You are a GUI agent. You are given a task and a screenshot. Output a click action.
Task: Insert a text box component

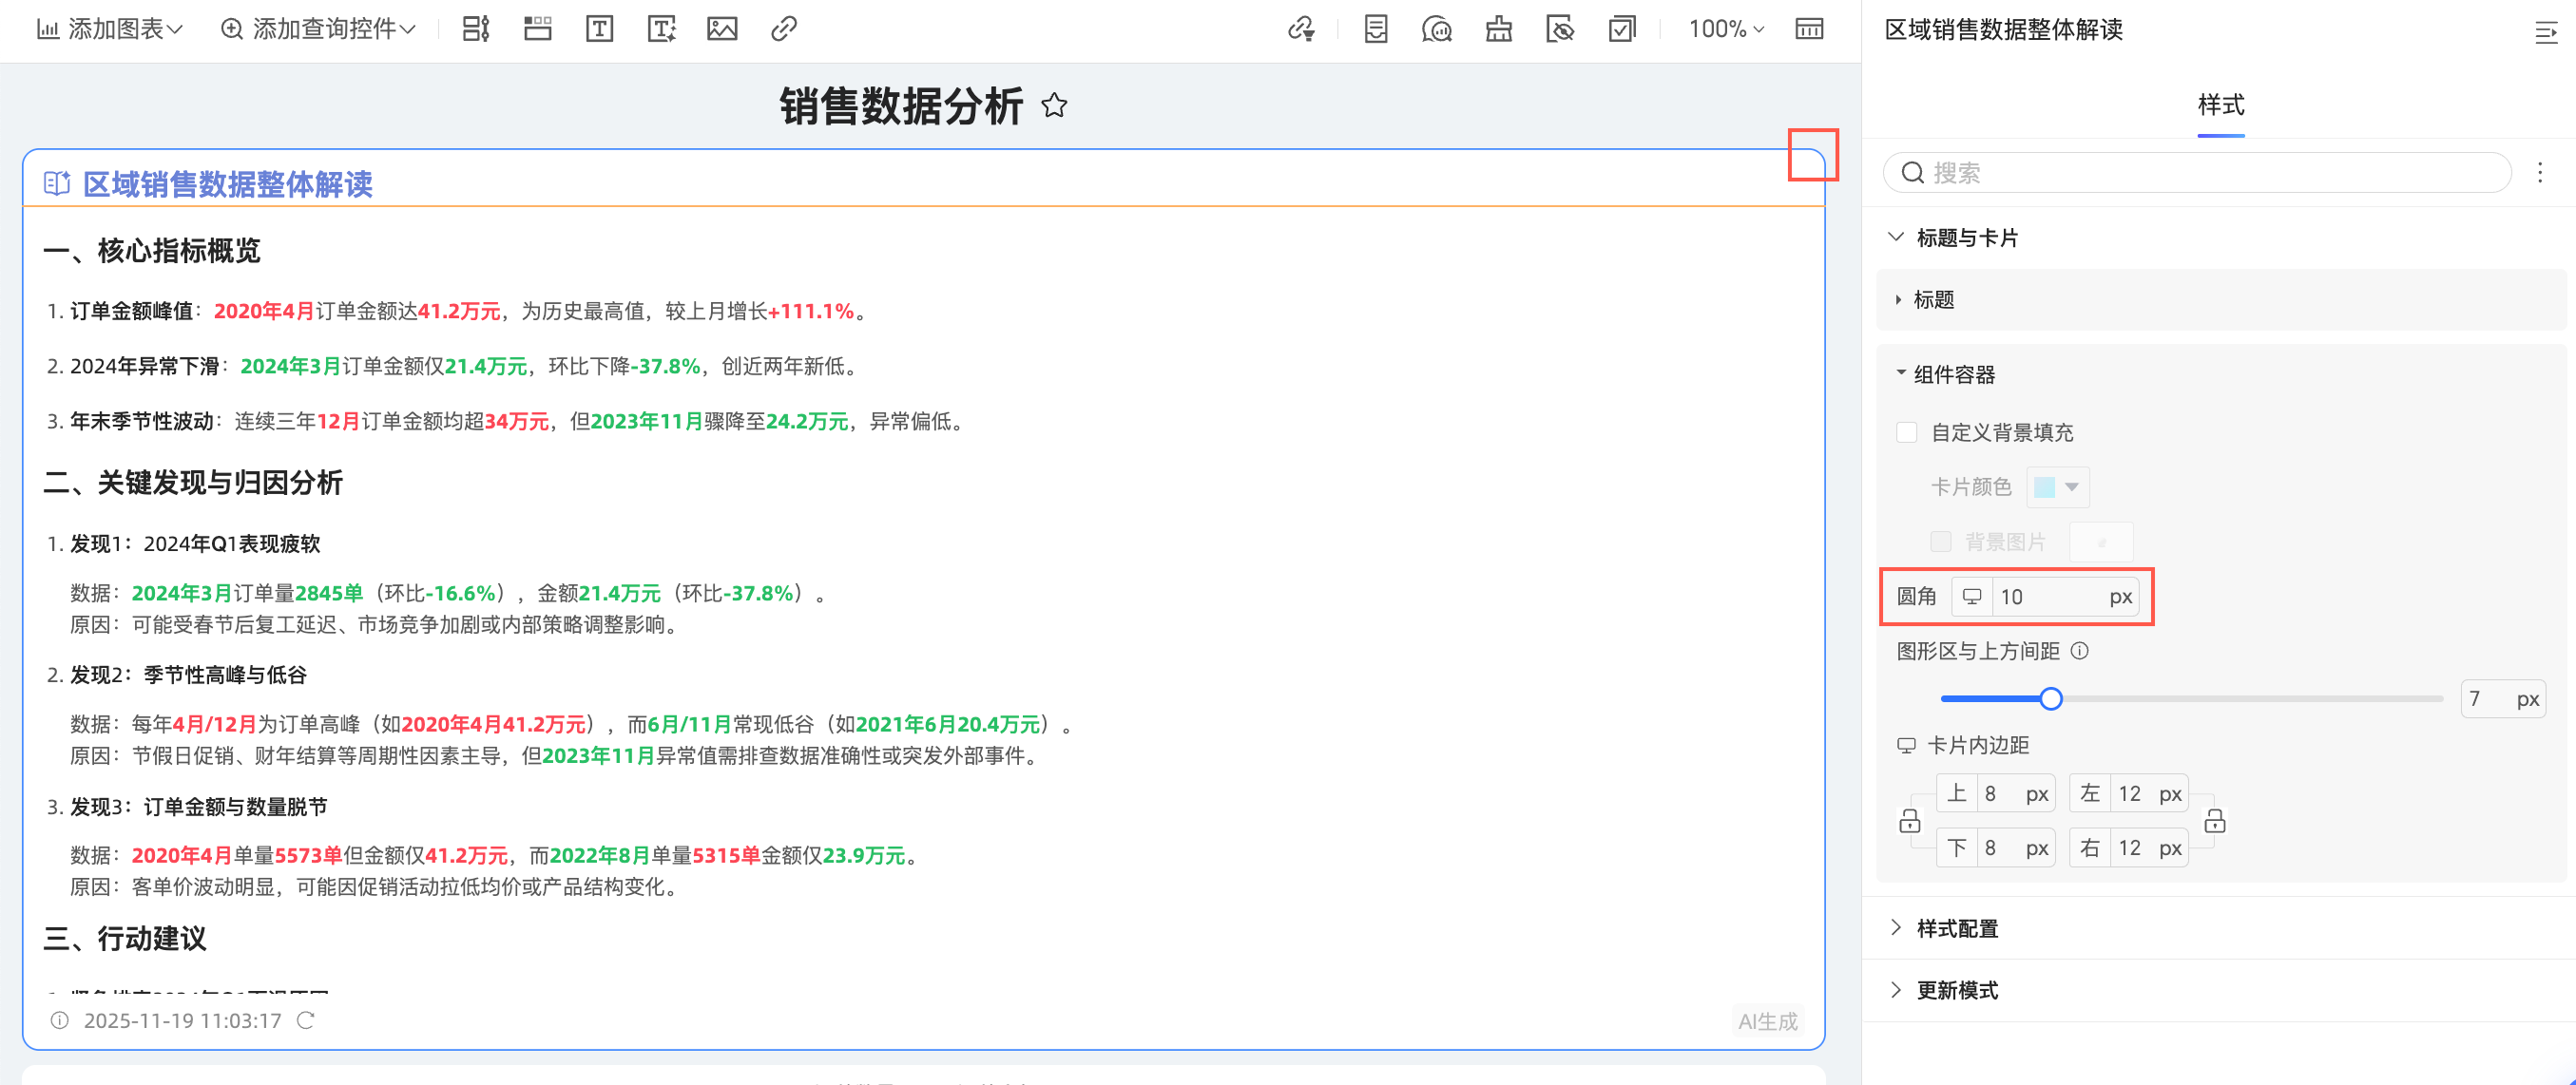click(x=599, y=29)
